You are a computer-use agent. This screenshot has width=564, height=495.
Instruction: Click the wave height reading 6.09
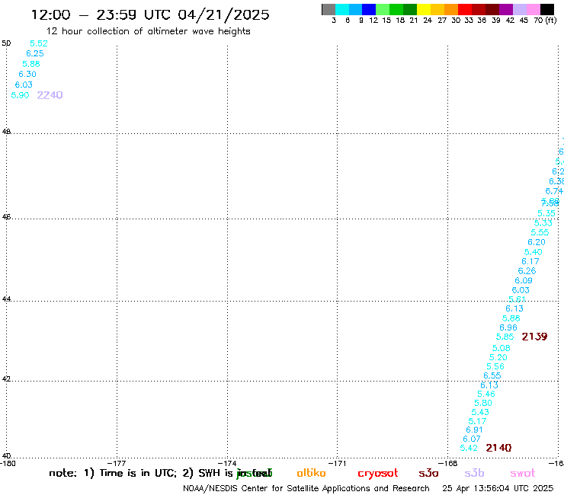pos(524,280)
